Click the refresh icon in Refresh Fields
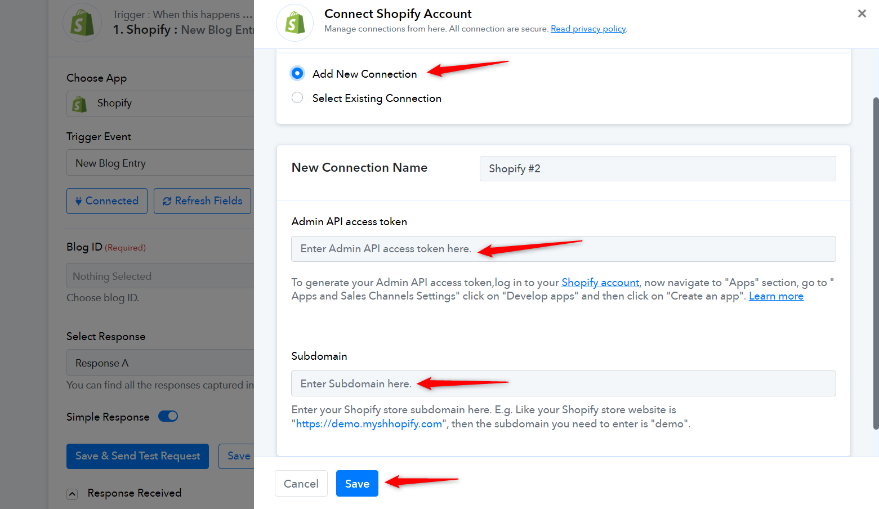 coord(167,201)
